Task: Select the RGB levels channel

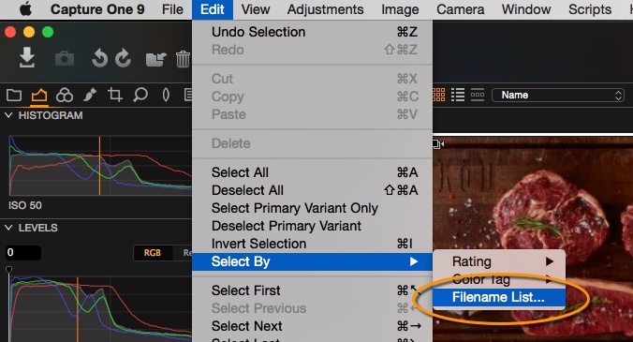Action: point(153,253)
